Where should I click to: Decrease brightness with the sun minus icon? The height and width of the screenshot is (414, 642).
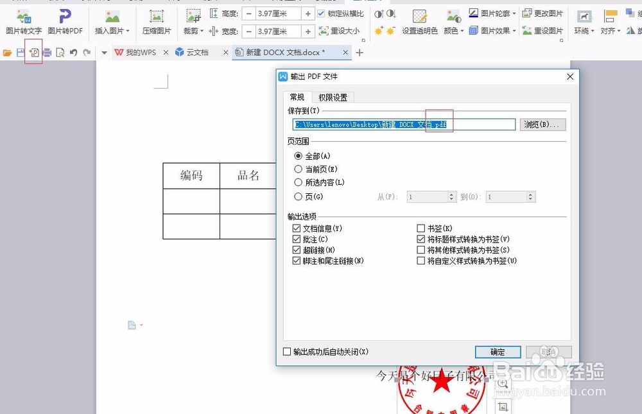point(391,31)
